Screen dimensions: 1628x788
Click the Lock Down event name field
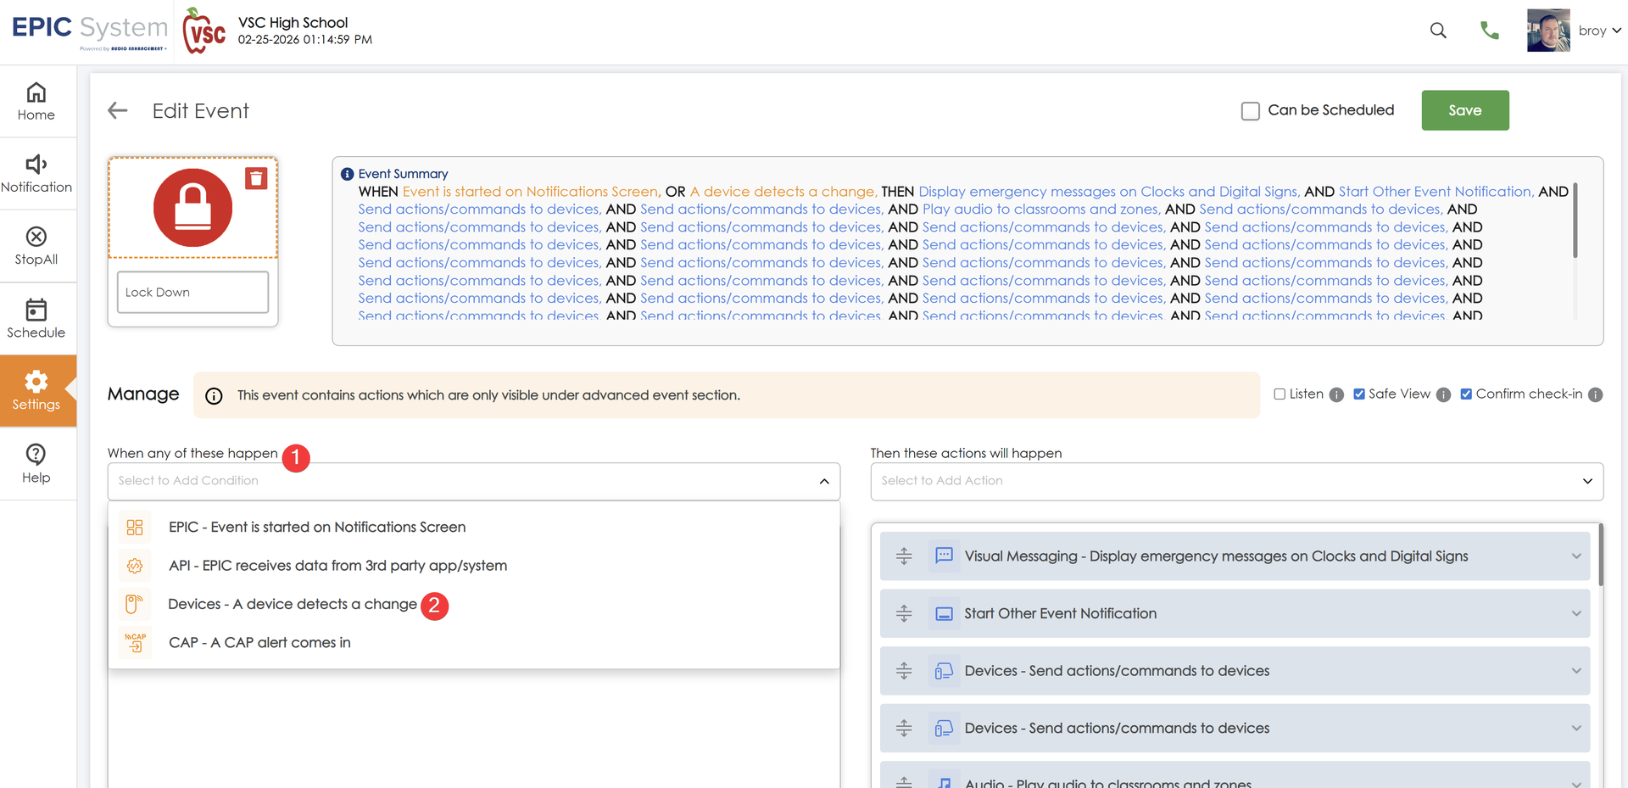[192, 293]
